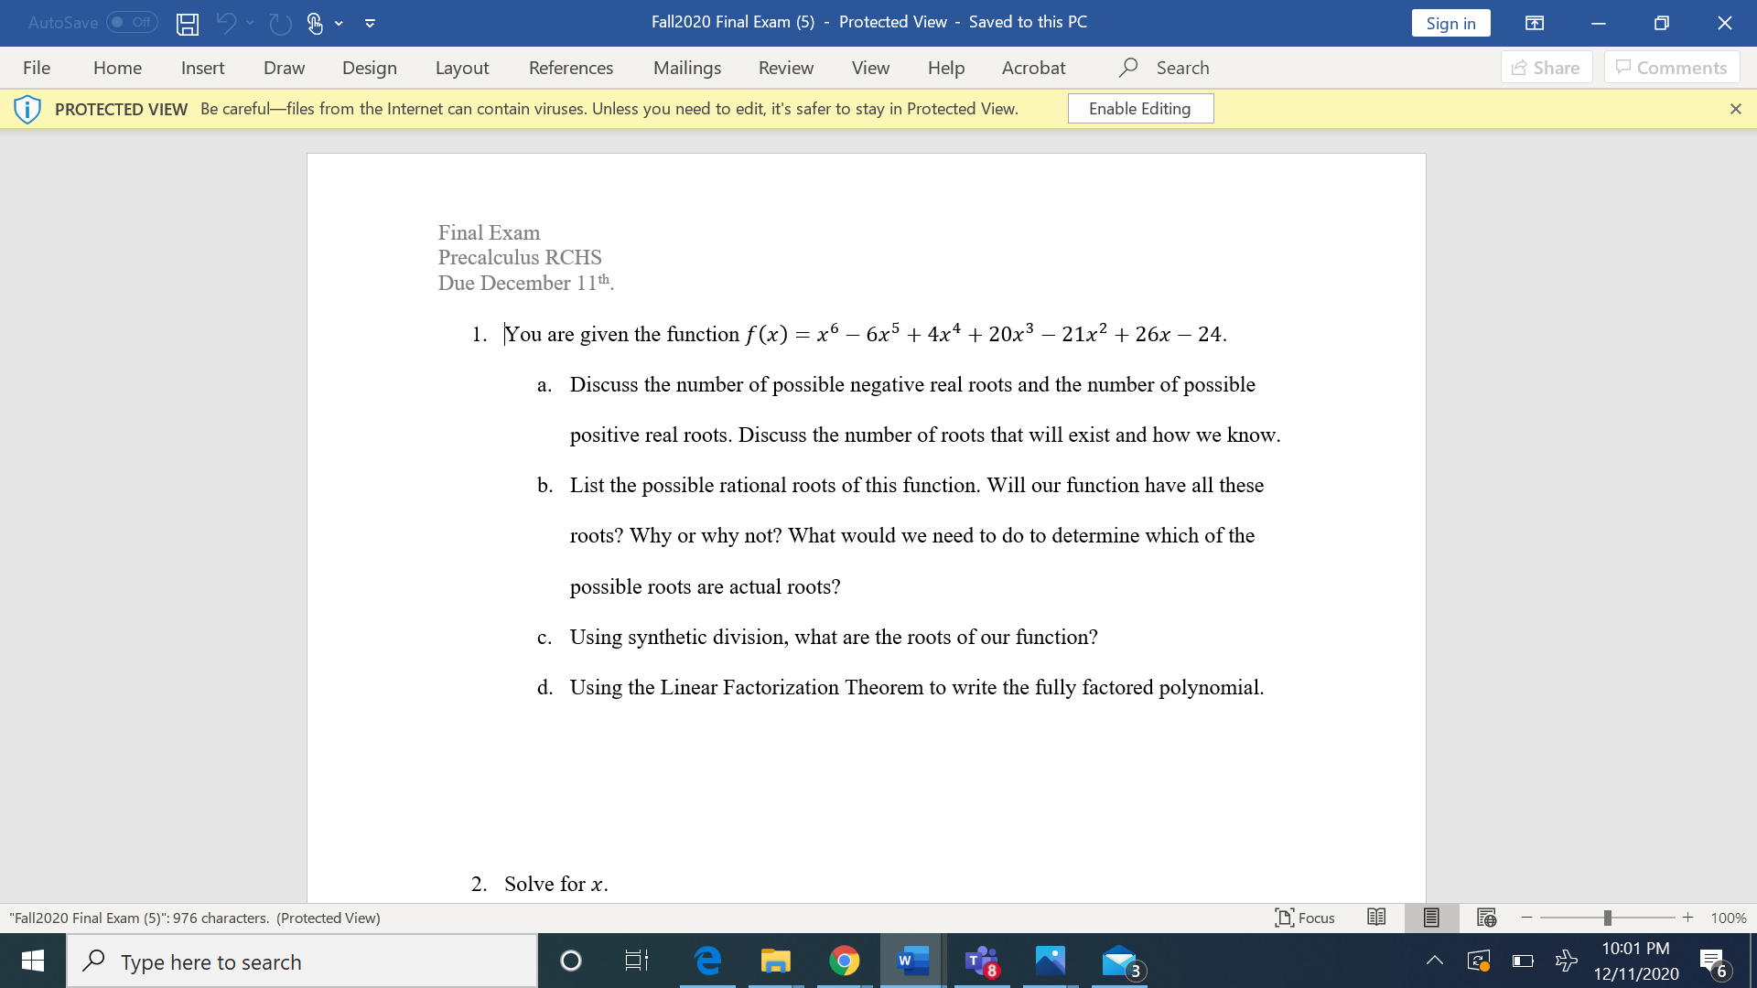Click the Save icon on Quick Access Toolbar
The width and height of the screenshot is (1757, 988).
tap(187, 24)
